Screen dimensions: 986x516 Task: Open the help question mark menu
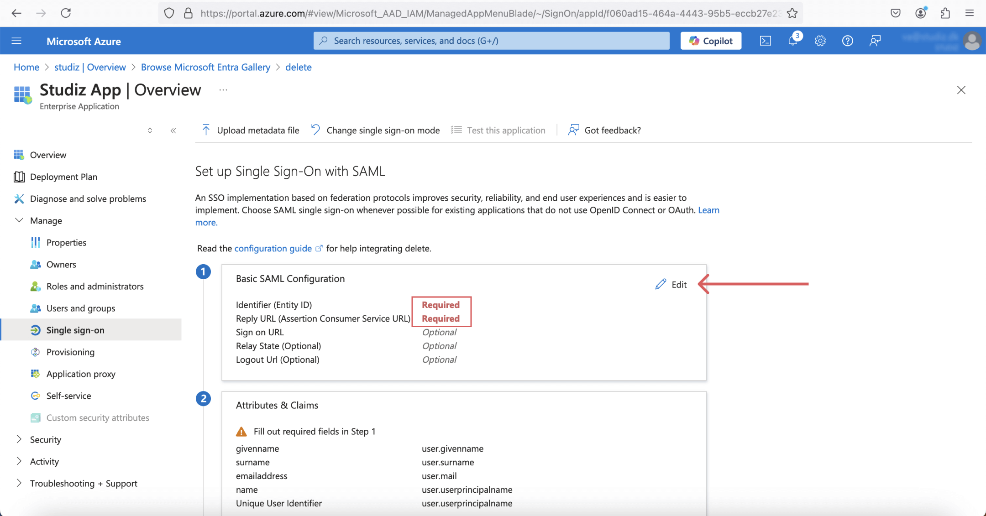coord(848,41)
